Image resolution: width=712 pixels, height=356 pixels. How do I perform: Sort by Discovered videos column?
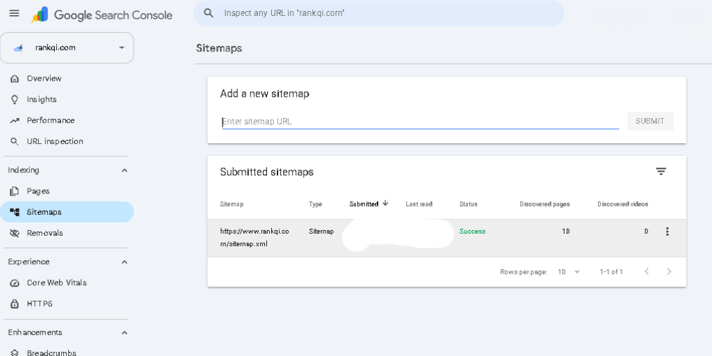tap(622, 204)
